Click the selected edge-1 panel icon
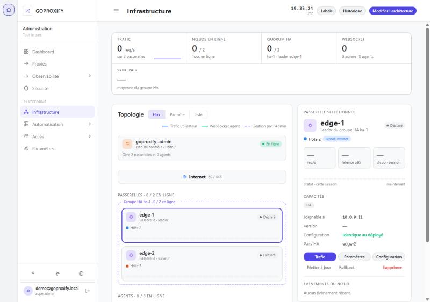Image resolution: width=430 pixels, height=302 pixels. pos(310,126)
